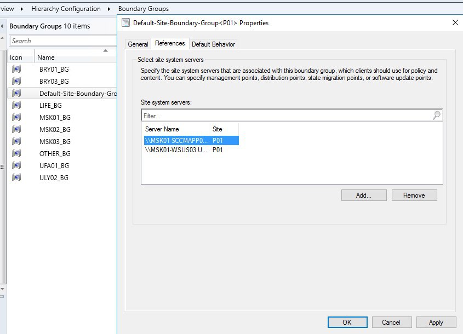This screenshot has height=334, width=463.
Task: Click the Icon column header
Action: (x=21, y=57)
